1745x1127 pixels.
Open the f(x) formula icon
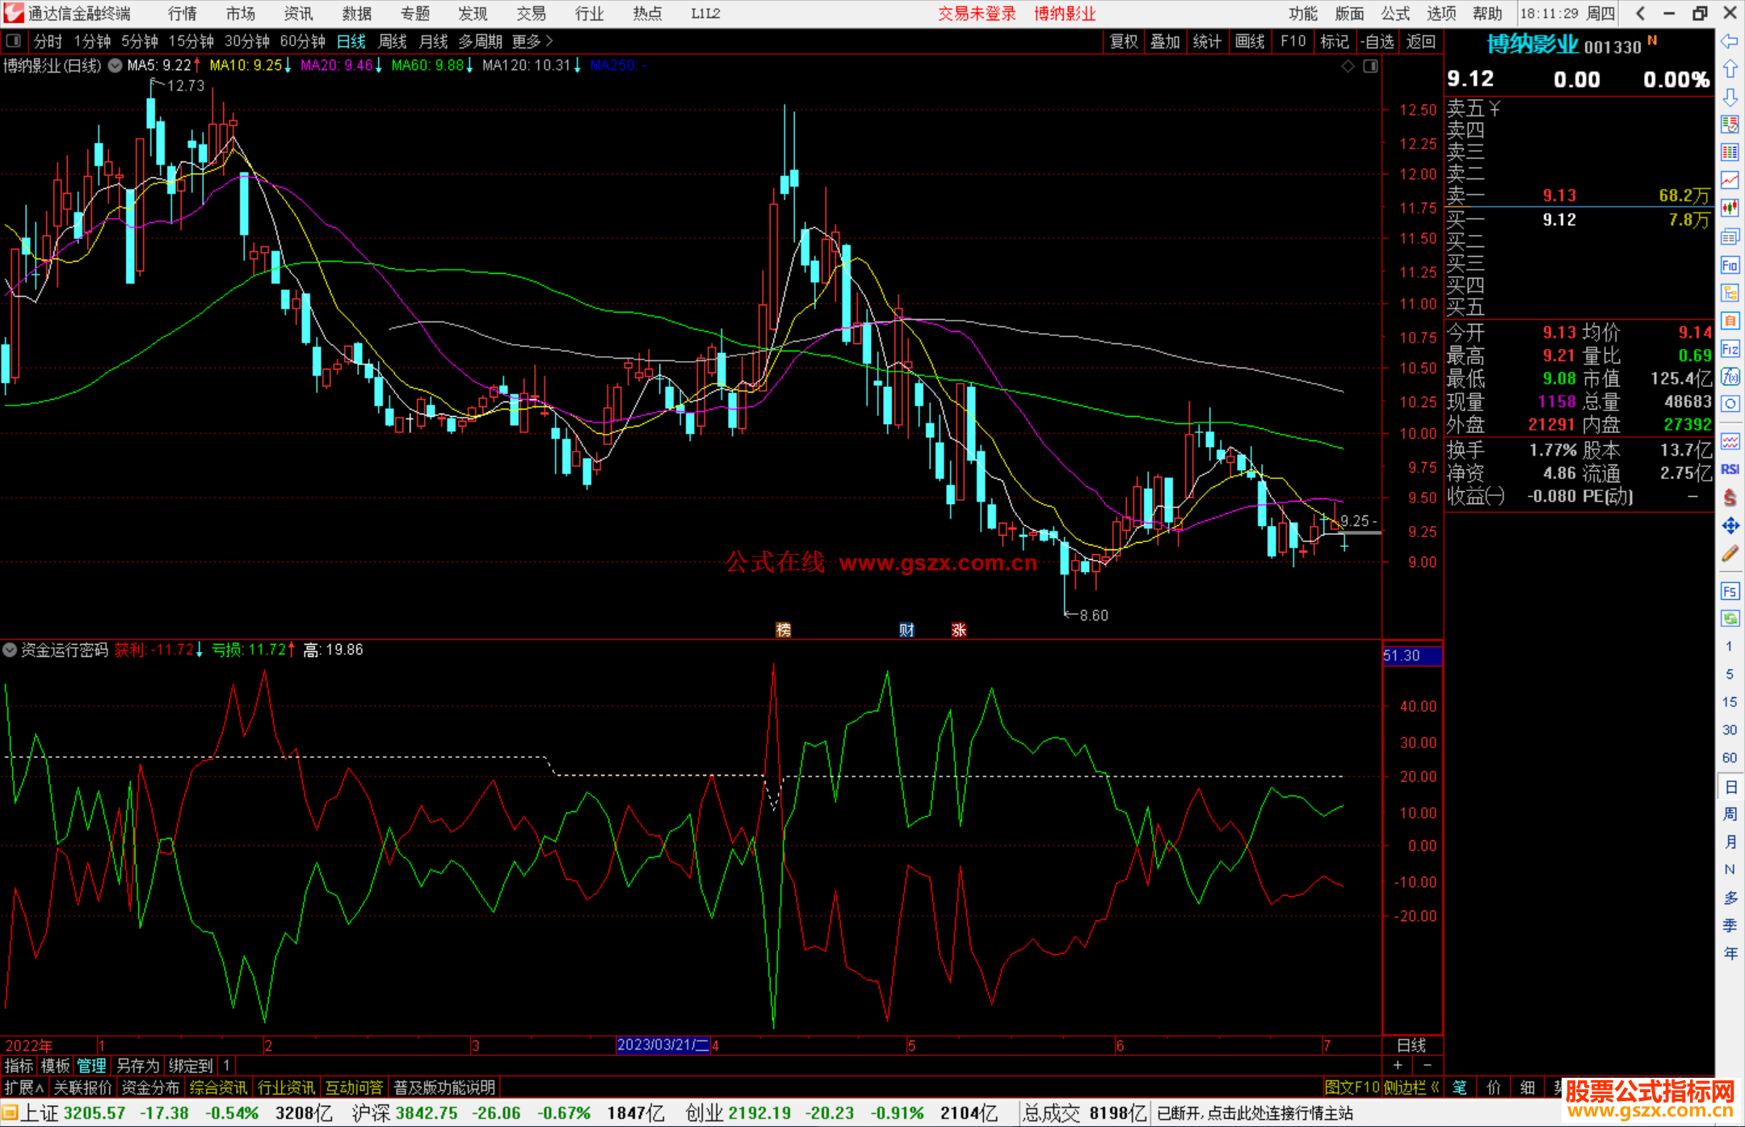pos(1730,376)
